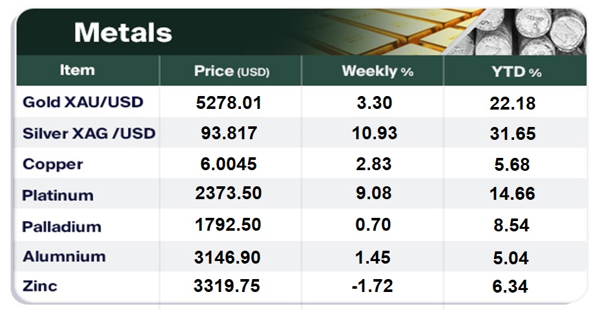
Task: Click the Copper row label
Action: click(53, 164)
